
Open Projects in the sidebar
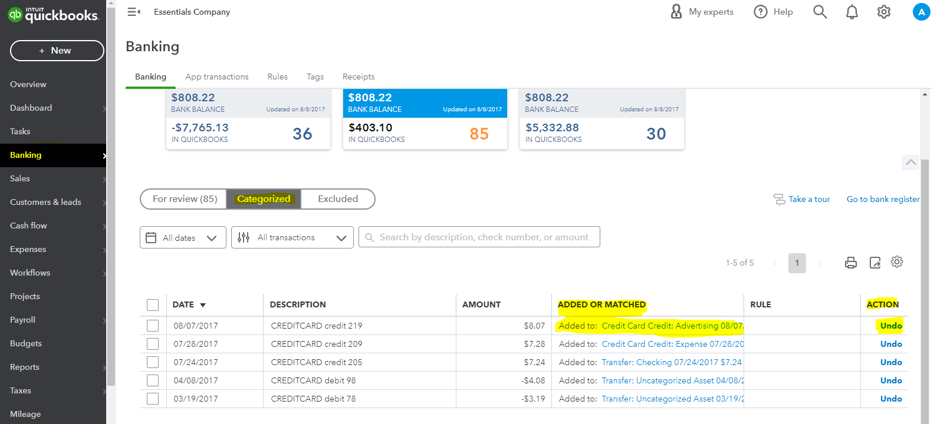point(25,297)
